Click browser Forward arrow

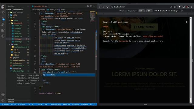pyautogui.click(x=104, y=7)
